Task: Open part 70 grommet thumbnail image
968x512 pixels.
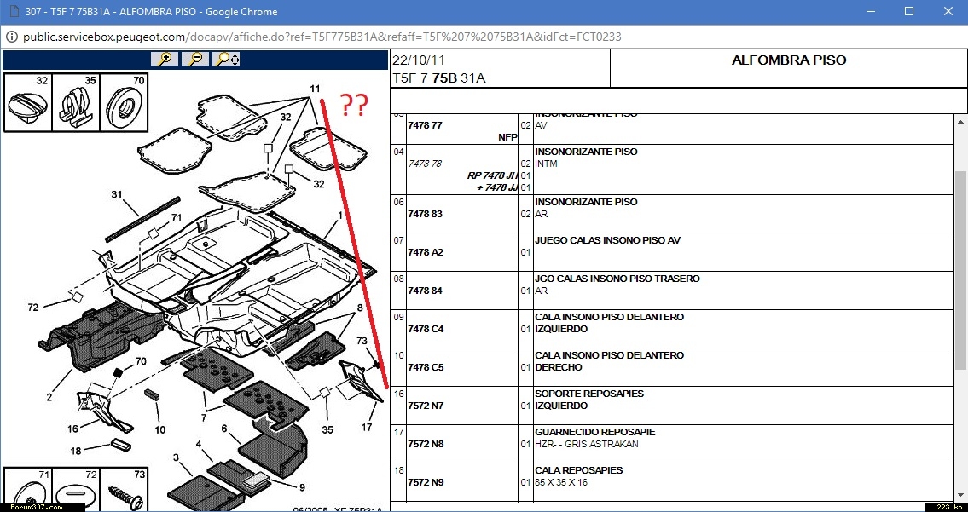Action: click(124, 103)
